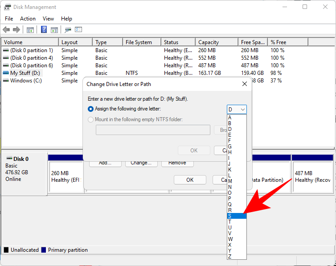The image size is (336, 266).
Task: Choose letter S in the drive list
Action: coord(236,216)
